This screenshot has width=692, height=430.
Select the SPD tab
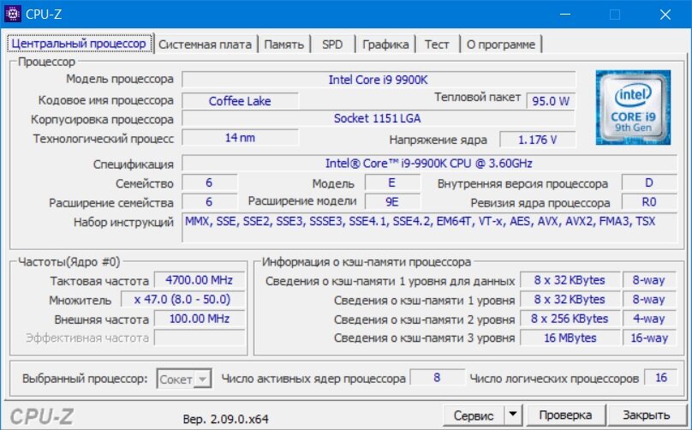pyautogui.click(x=332, y=45)
